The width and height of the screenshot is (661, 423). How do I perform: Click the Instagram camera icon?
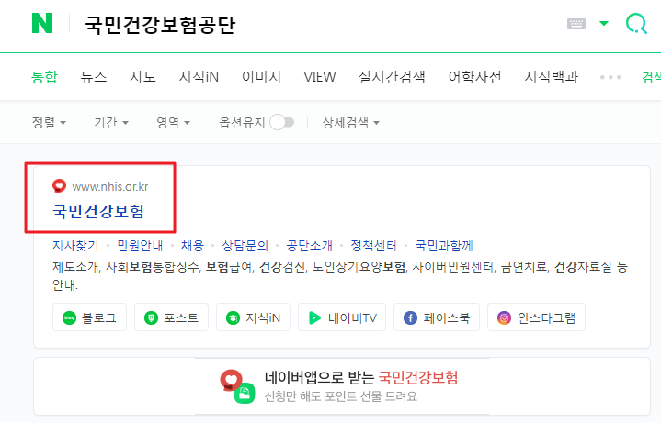coord(504,317)
